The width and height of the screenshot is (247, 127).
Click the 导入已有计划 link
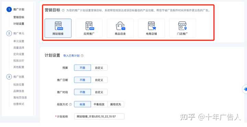pyautogui.click(x=71, y=56)
